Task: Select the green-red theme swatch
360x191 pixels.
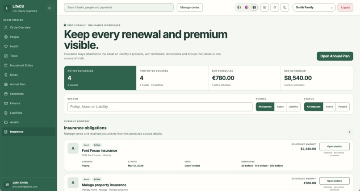Action: pyautogui.click(x=254, y=7)
